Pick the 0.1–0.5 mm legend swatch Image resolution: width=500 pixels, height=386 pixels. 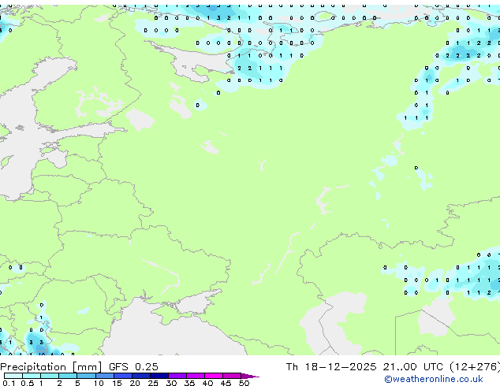coord(13,376)
